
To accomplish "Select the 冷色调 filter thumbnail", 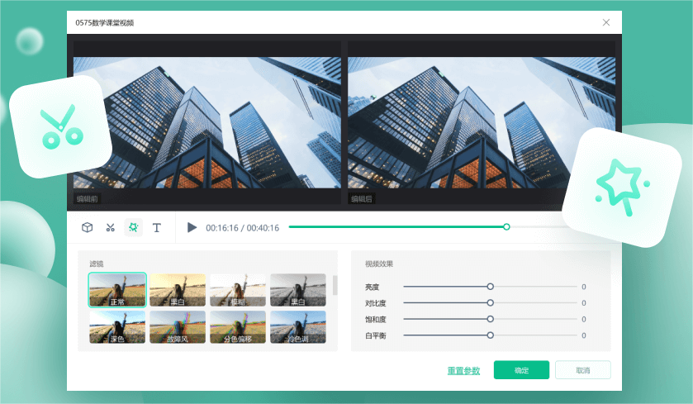I will (x=298, y=327).
